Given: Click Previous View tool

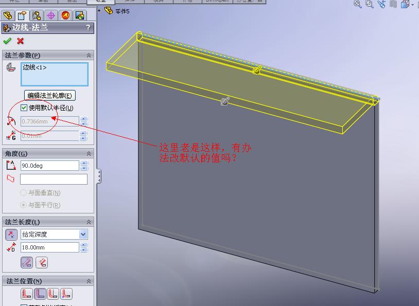Looking at the screenshot, I should [381, 4].
